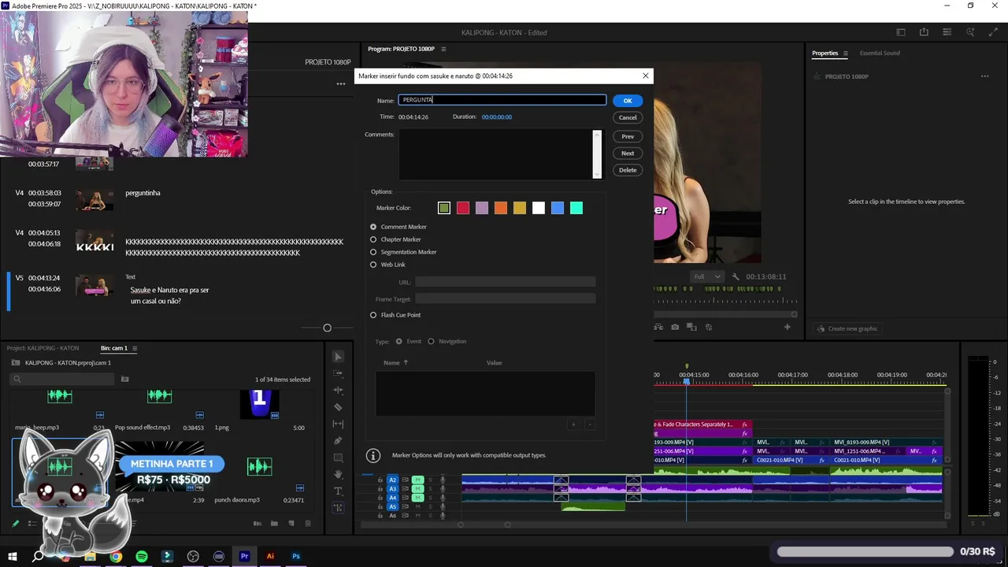Open Spotify from the taskbar
Viewport: 1008px width, 567px height.
click(142, 556)
